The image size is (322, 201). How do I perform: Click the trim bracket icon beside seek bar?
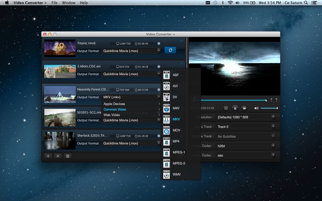pyautogui.click(x=274, y=100)
